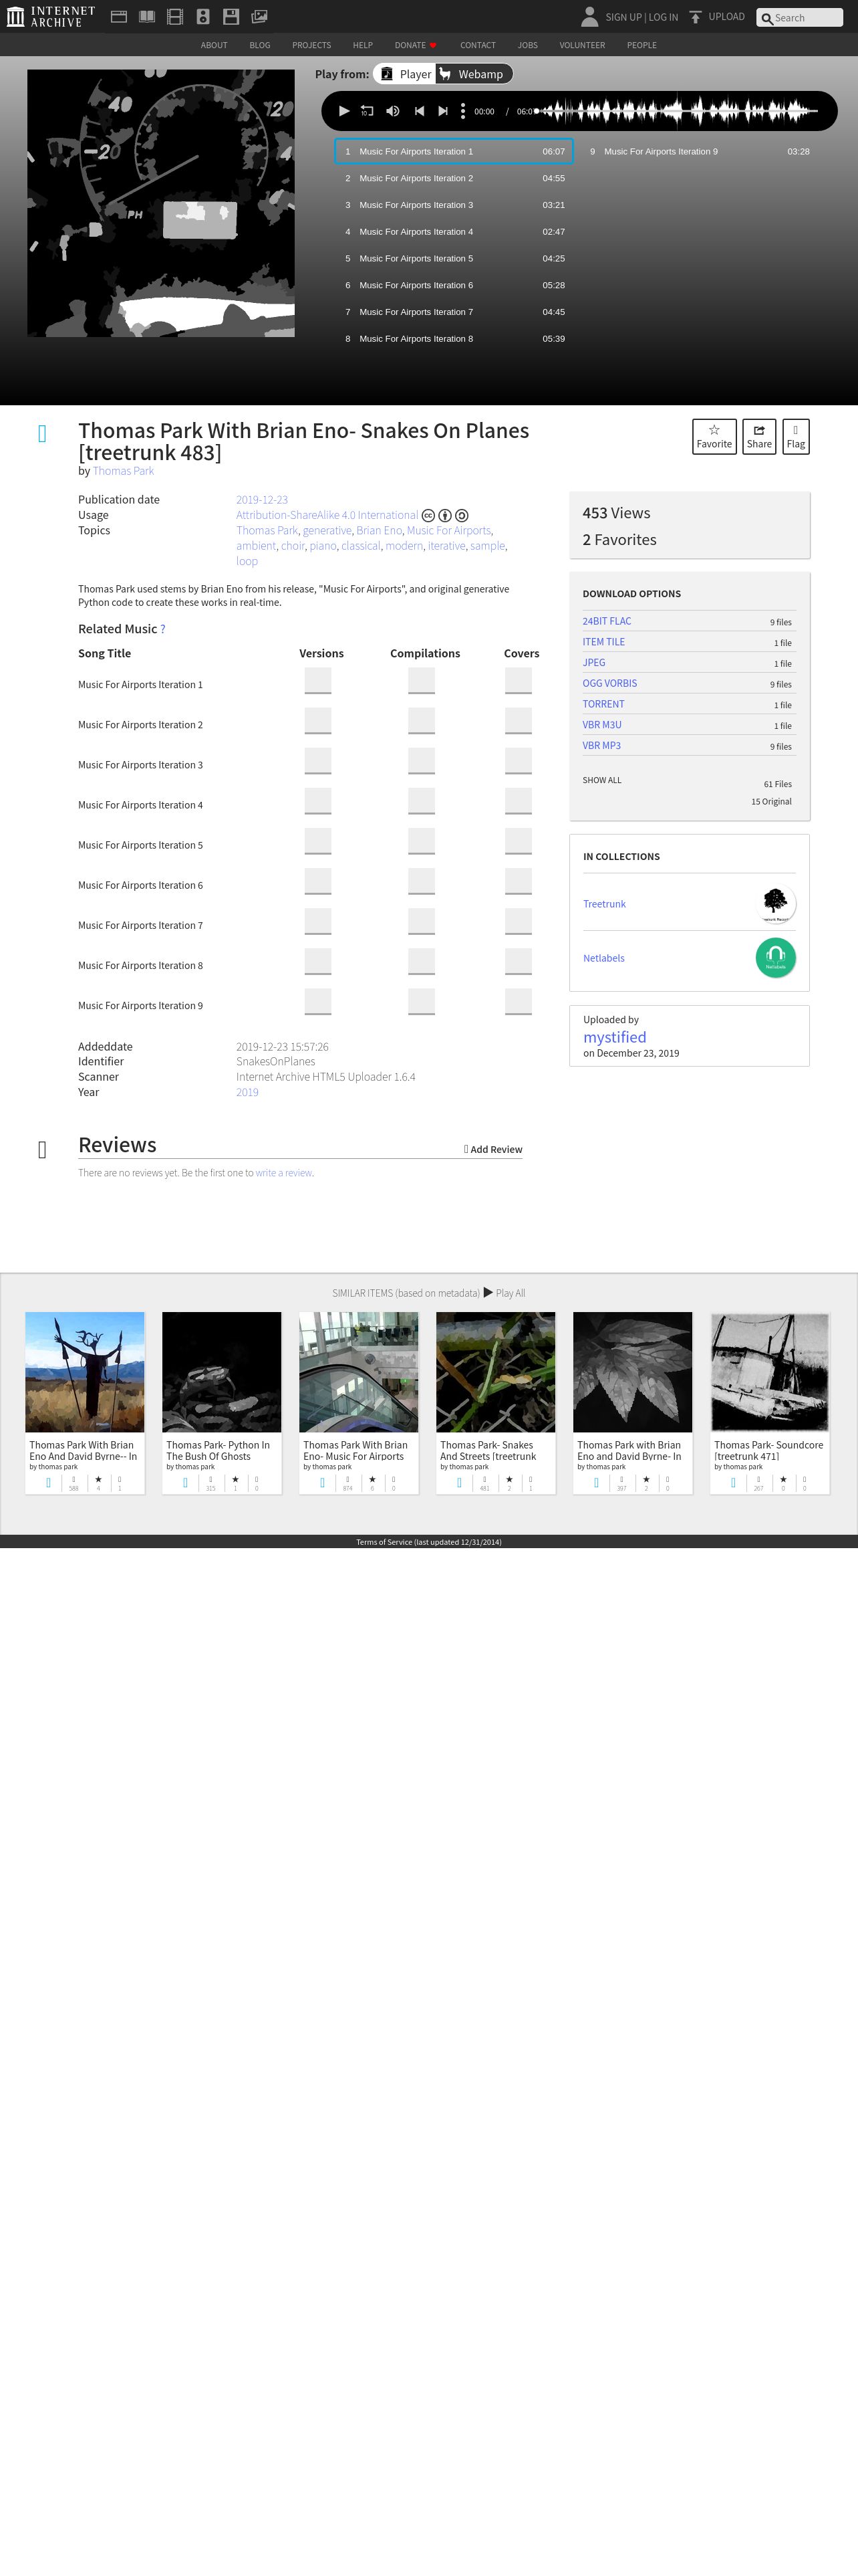This screenshot has width=858, height=2576.
Task: Open the BLOG menu item
Action: point(260,45)
